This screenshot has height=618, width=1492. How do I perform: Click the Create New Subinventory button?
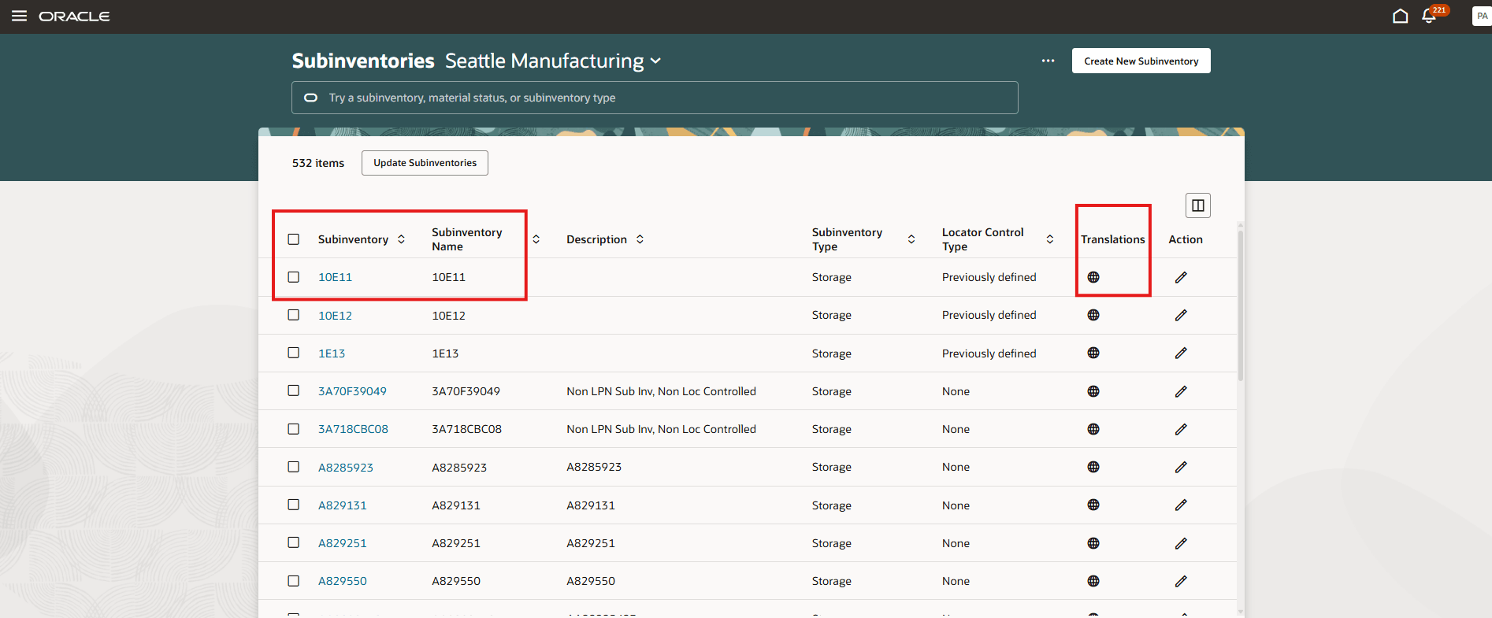1141,61
